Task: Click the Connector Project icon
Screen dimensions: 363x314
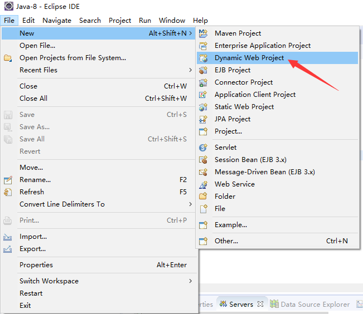Action: [x=203, y=82]
